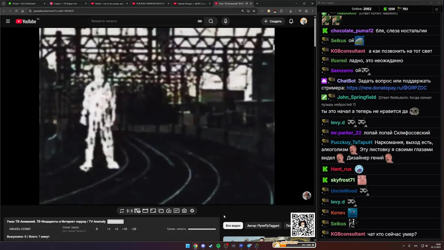
Task: Open YouTube notifications bell
Action: coord(291,21)
